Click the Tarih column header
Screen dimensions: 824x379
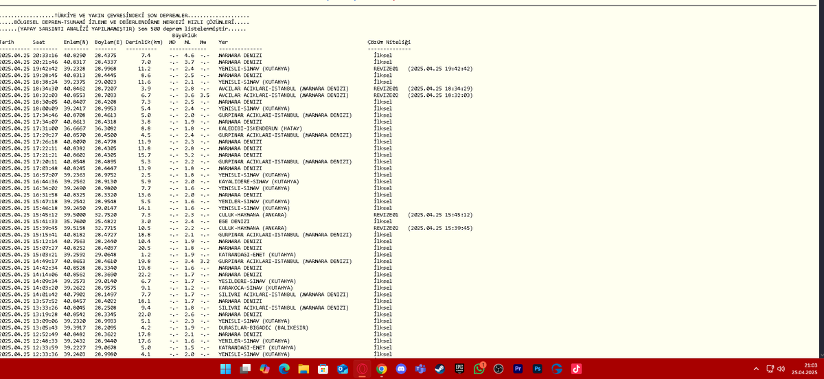pyautogui.click(x=6, y=42)
